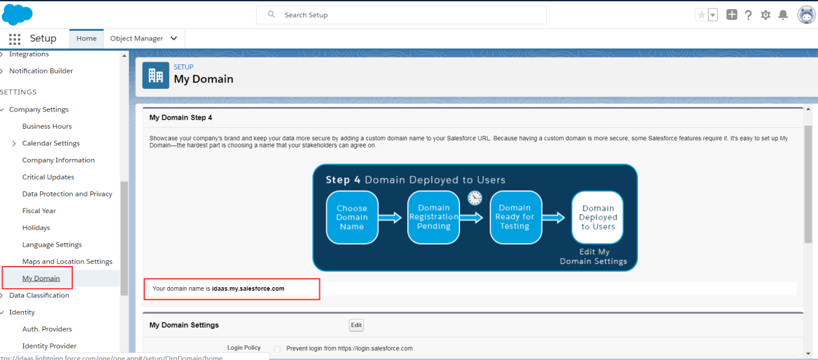Expand the Notification Builder section
The image size is (818, 360).
tap(2, 71)
